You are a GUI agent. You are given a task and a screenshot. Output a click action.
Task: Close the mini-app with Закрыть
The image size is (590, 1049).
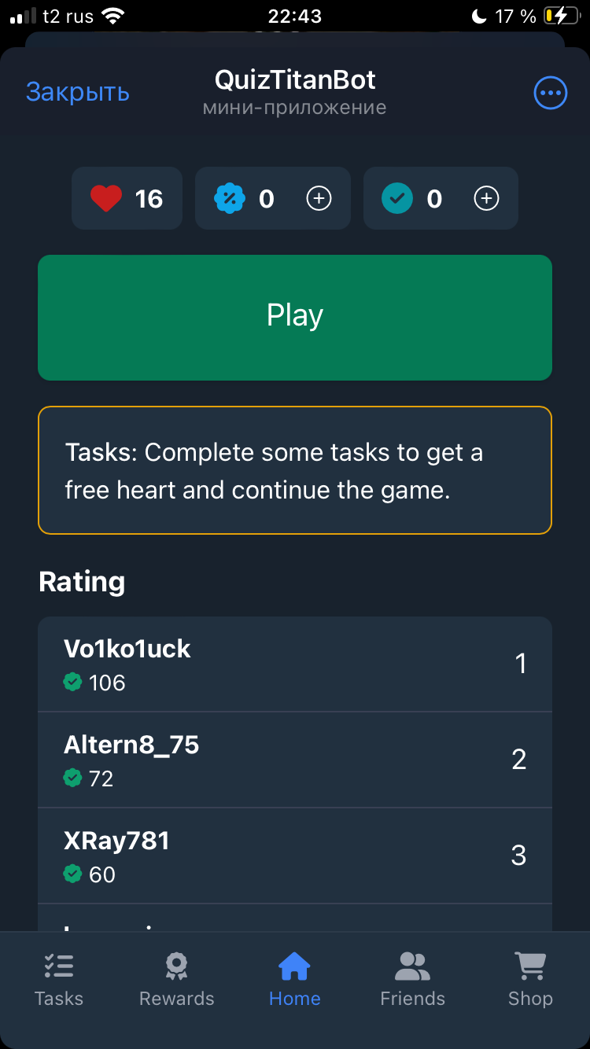[77, 92]
